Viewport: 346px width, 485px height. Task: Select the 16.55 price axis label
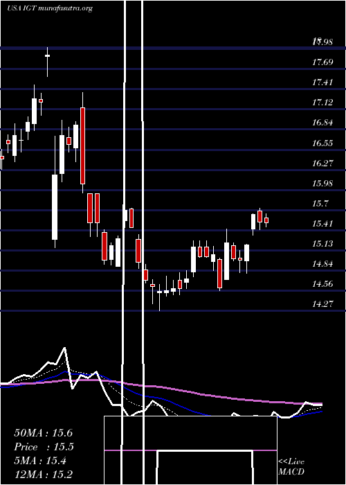322,143
